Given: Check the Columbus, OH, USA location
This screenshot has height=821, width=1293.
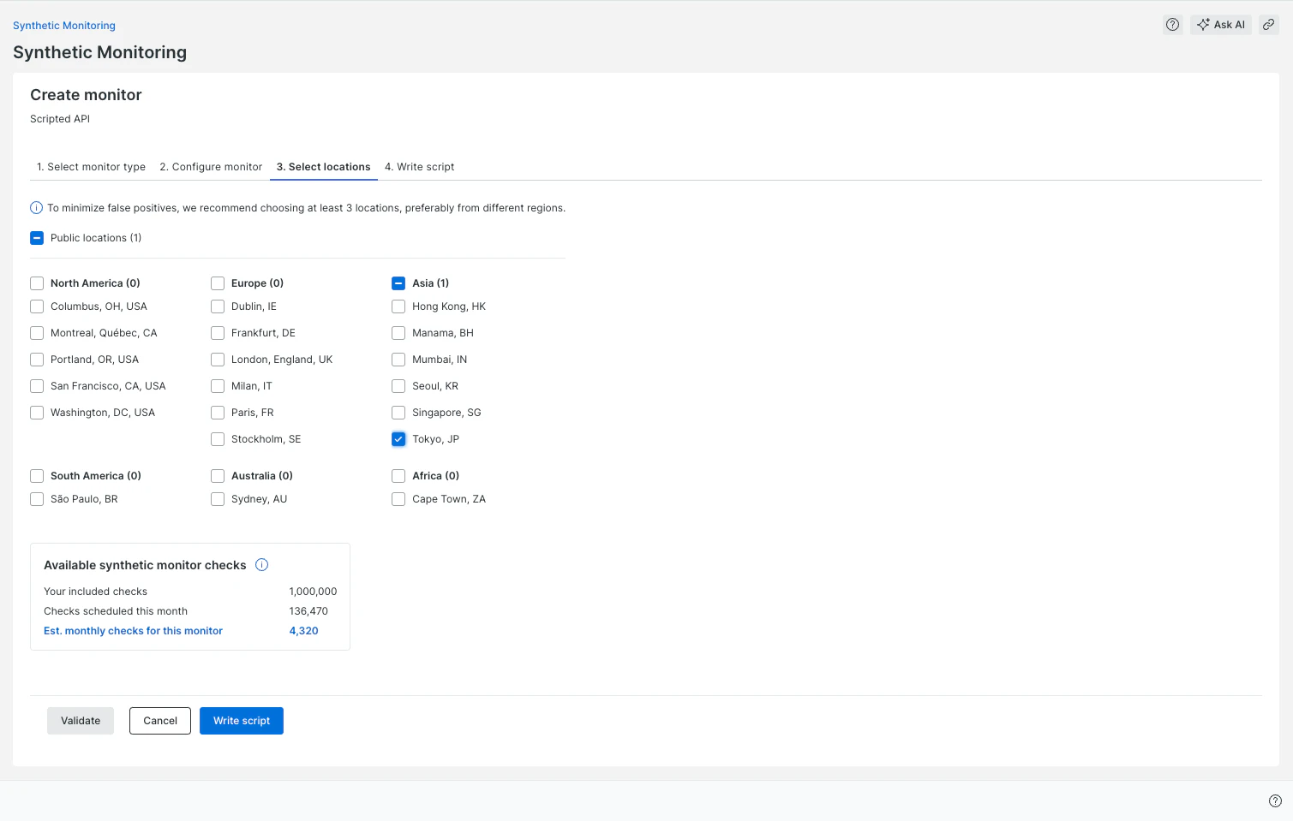Looking at the screenshot, I should coord(37,306).
